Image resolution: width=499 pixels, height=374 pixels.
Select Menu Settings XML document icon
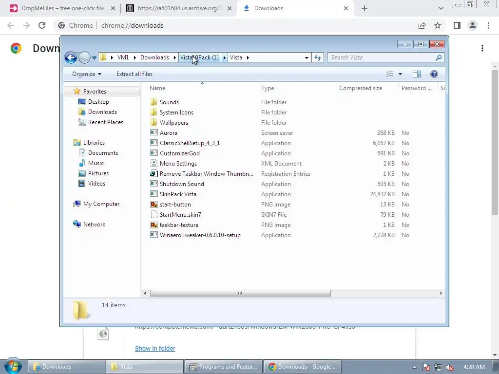pos(154,163)
